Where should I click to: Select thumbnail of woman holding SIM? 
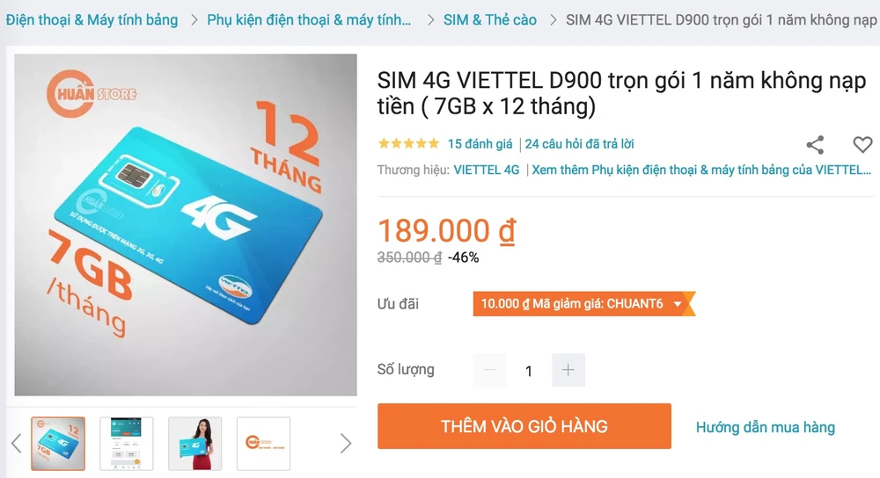point(194,443)
